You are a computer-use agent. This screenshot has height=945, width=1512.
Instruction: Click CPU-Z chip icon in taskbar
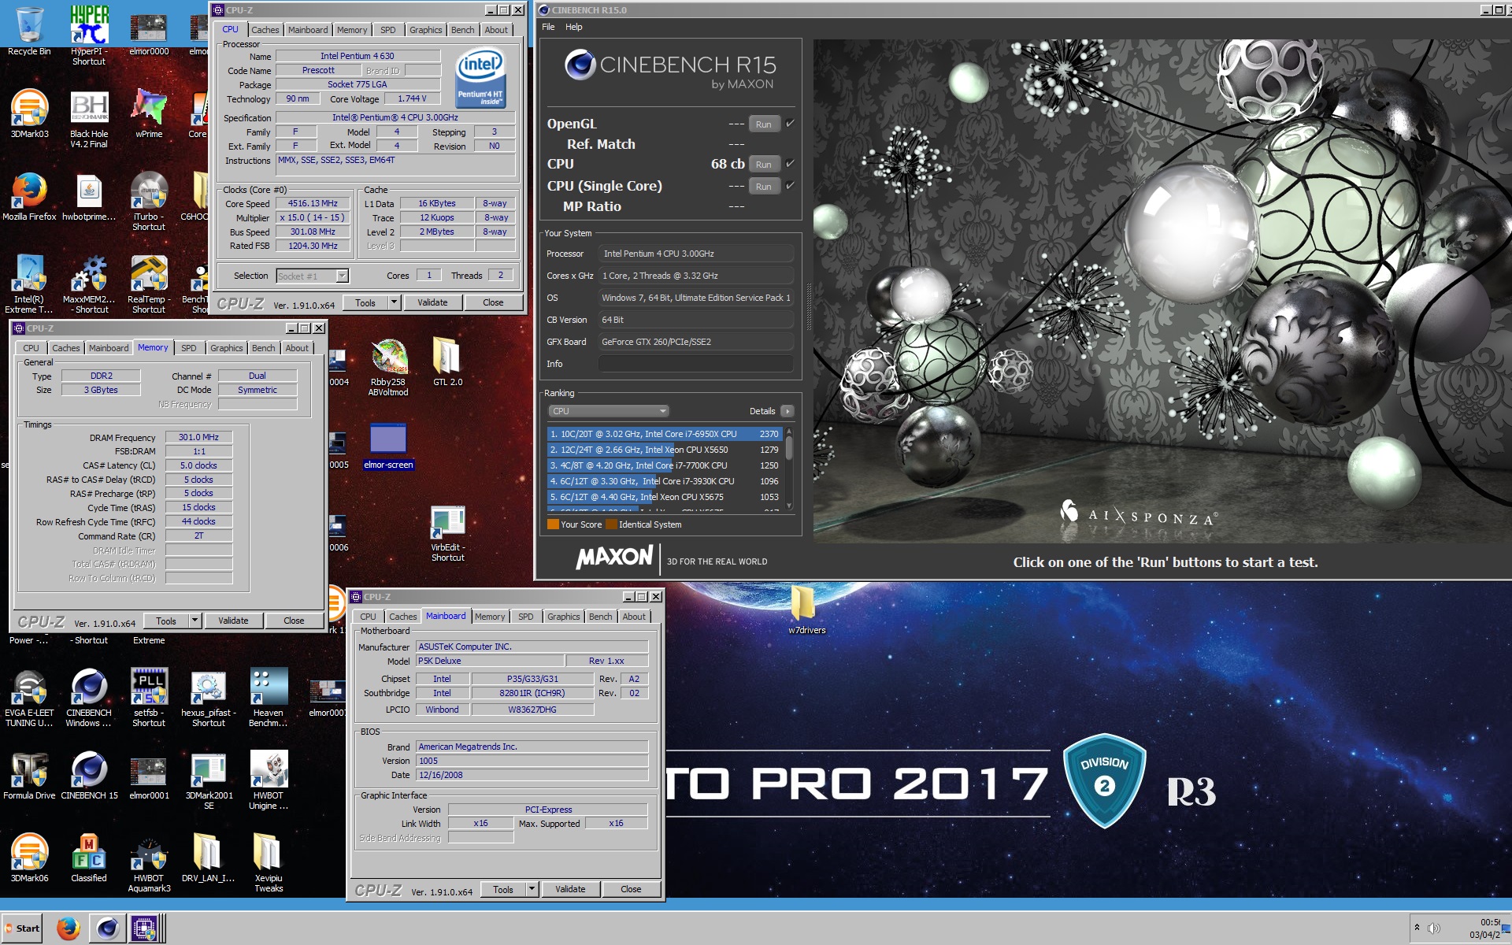click(145, 928)
